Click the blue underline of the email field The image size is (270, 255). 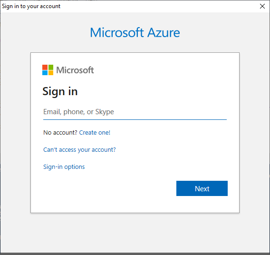tap(135, 119)
